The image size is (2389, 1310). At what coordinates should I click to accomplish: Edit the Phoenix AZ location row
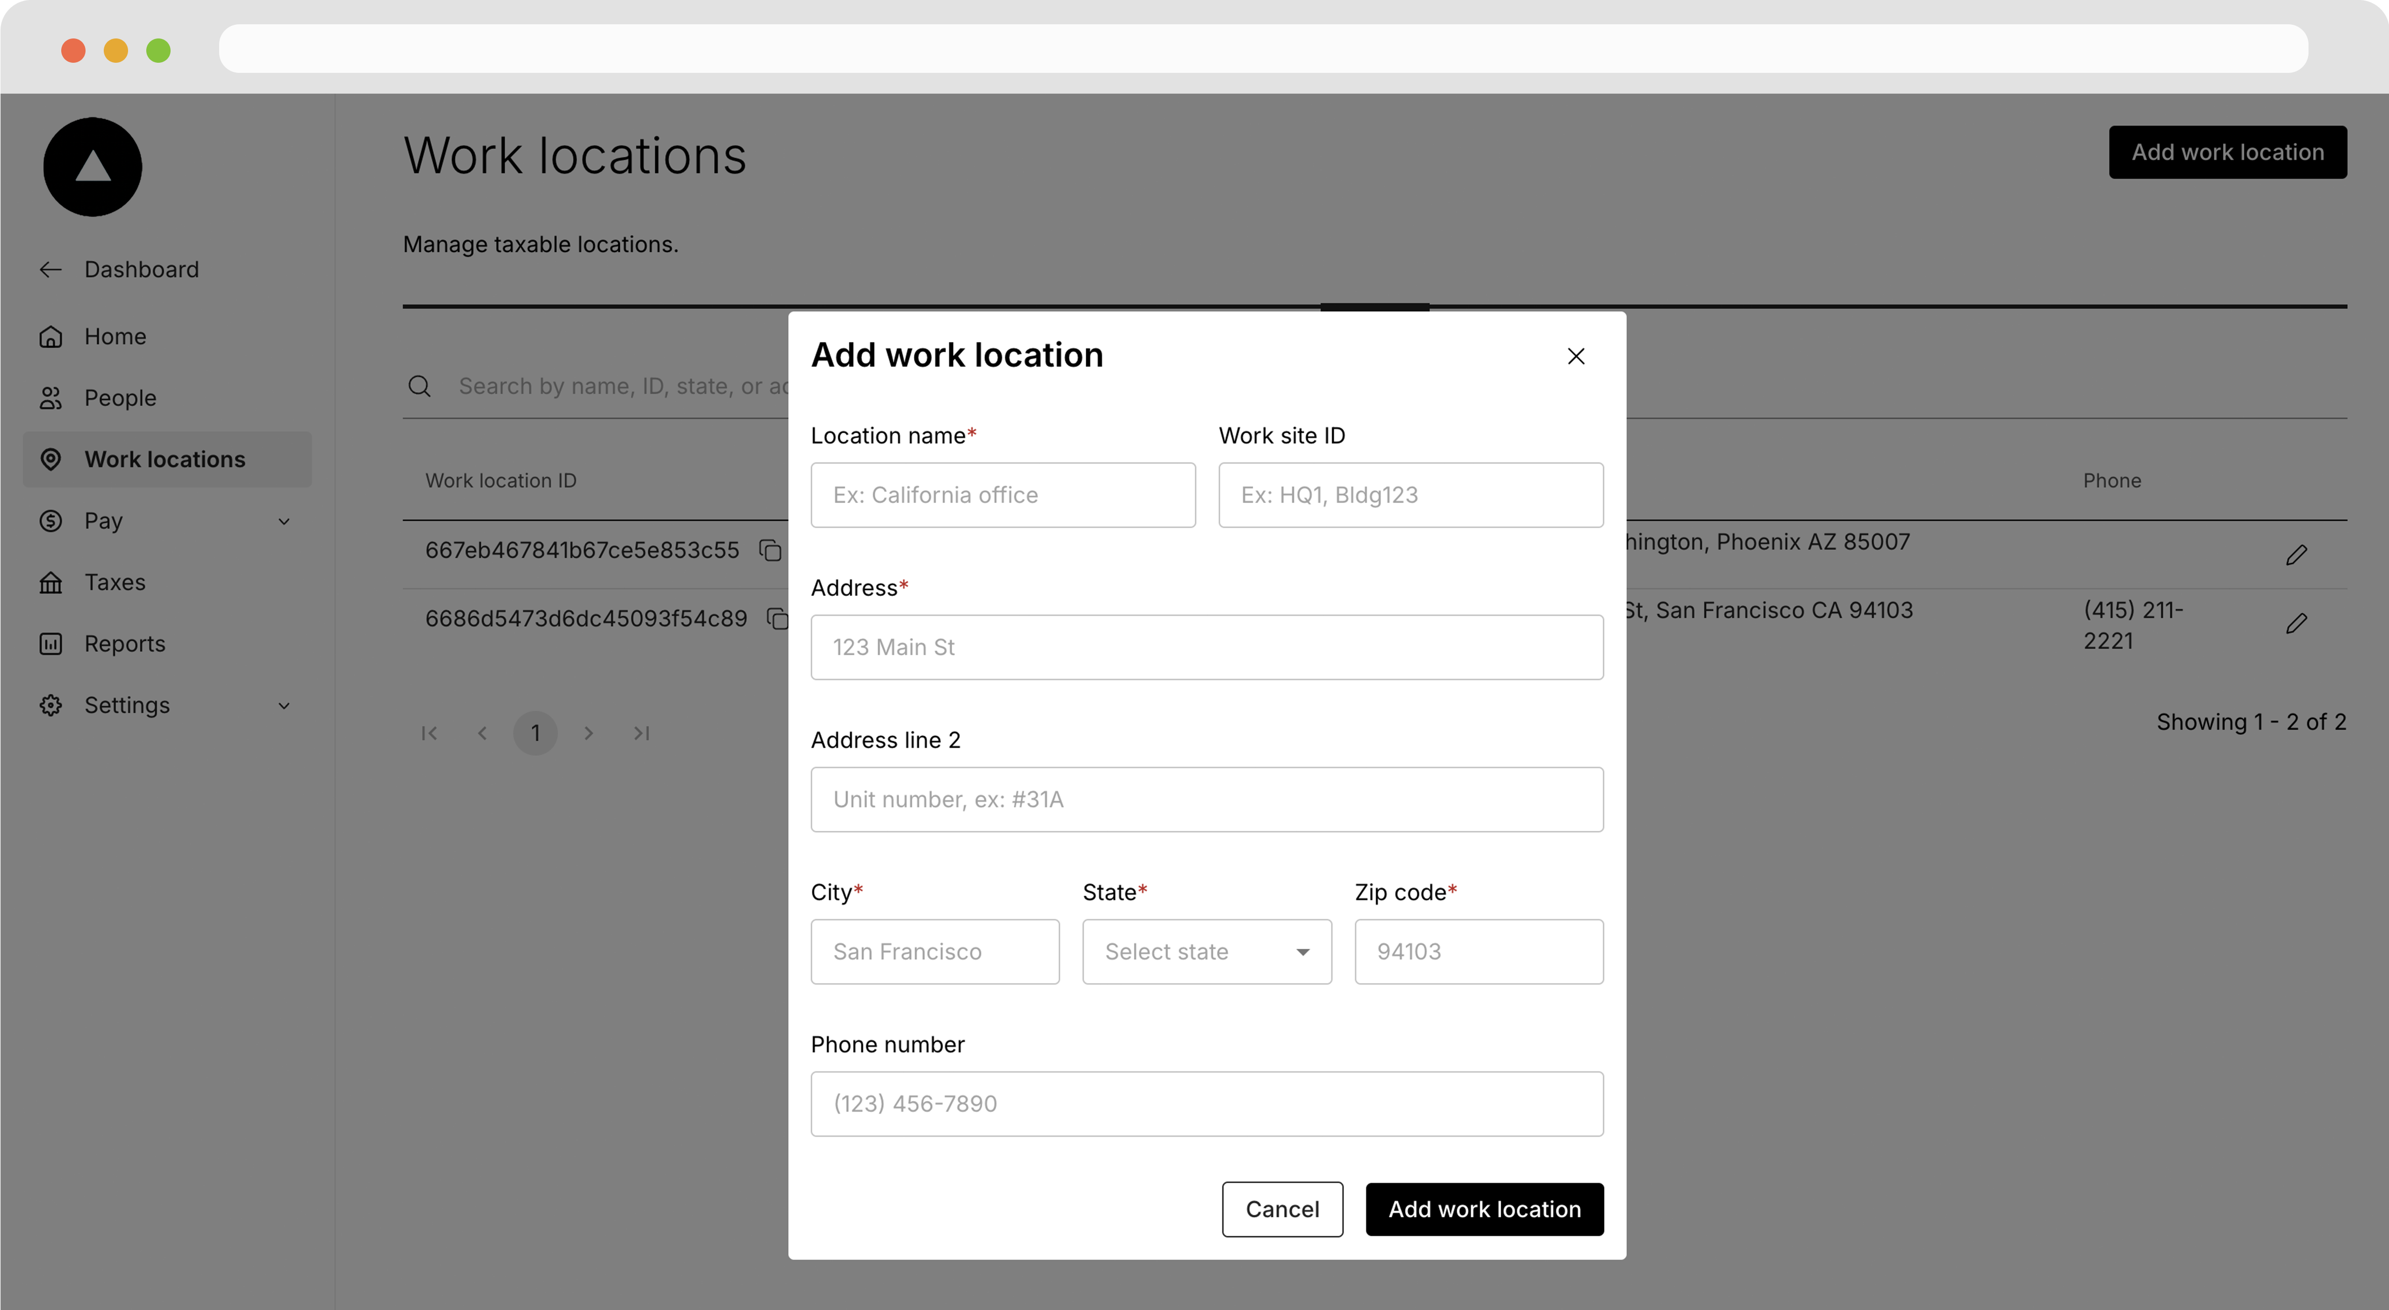[2296, 555]
